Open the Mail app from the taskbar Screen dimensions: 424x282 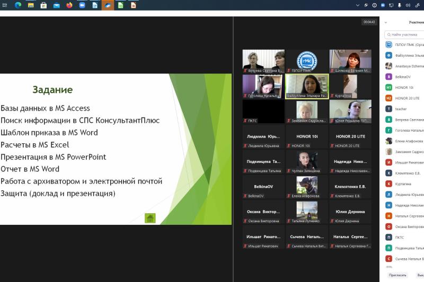[x=56, y=5]
